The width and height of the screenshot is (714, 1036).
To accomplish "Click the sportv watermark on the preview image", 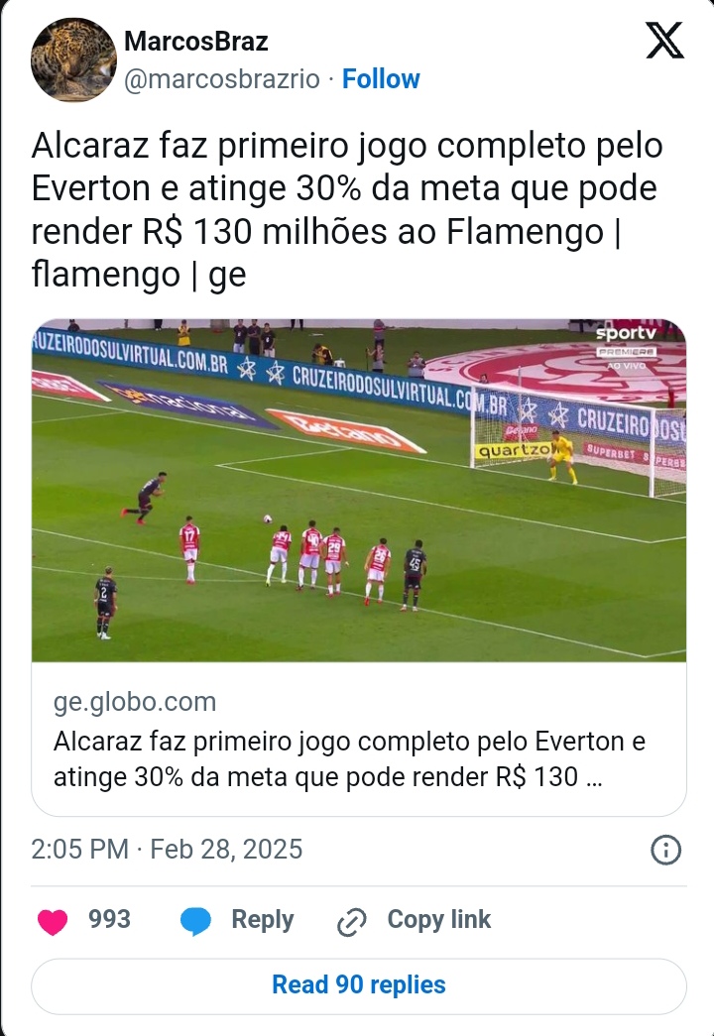I will [626, 333].
